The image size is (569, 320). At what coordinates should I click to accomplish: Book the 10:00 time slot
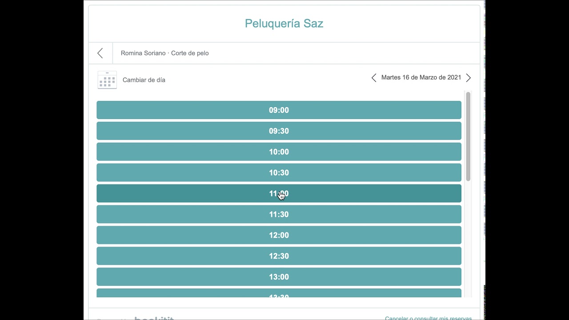pyautogui.click(x=279, y=152)
